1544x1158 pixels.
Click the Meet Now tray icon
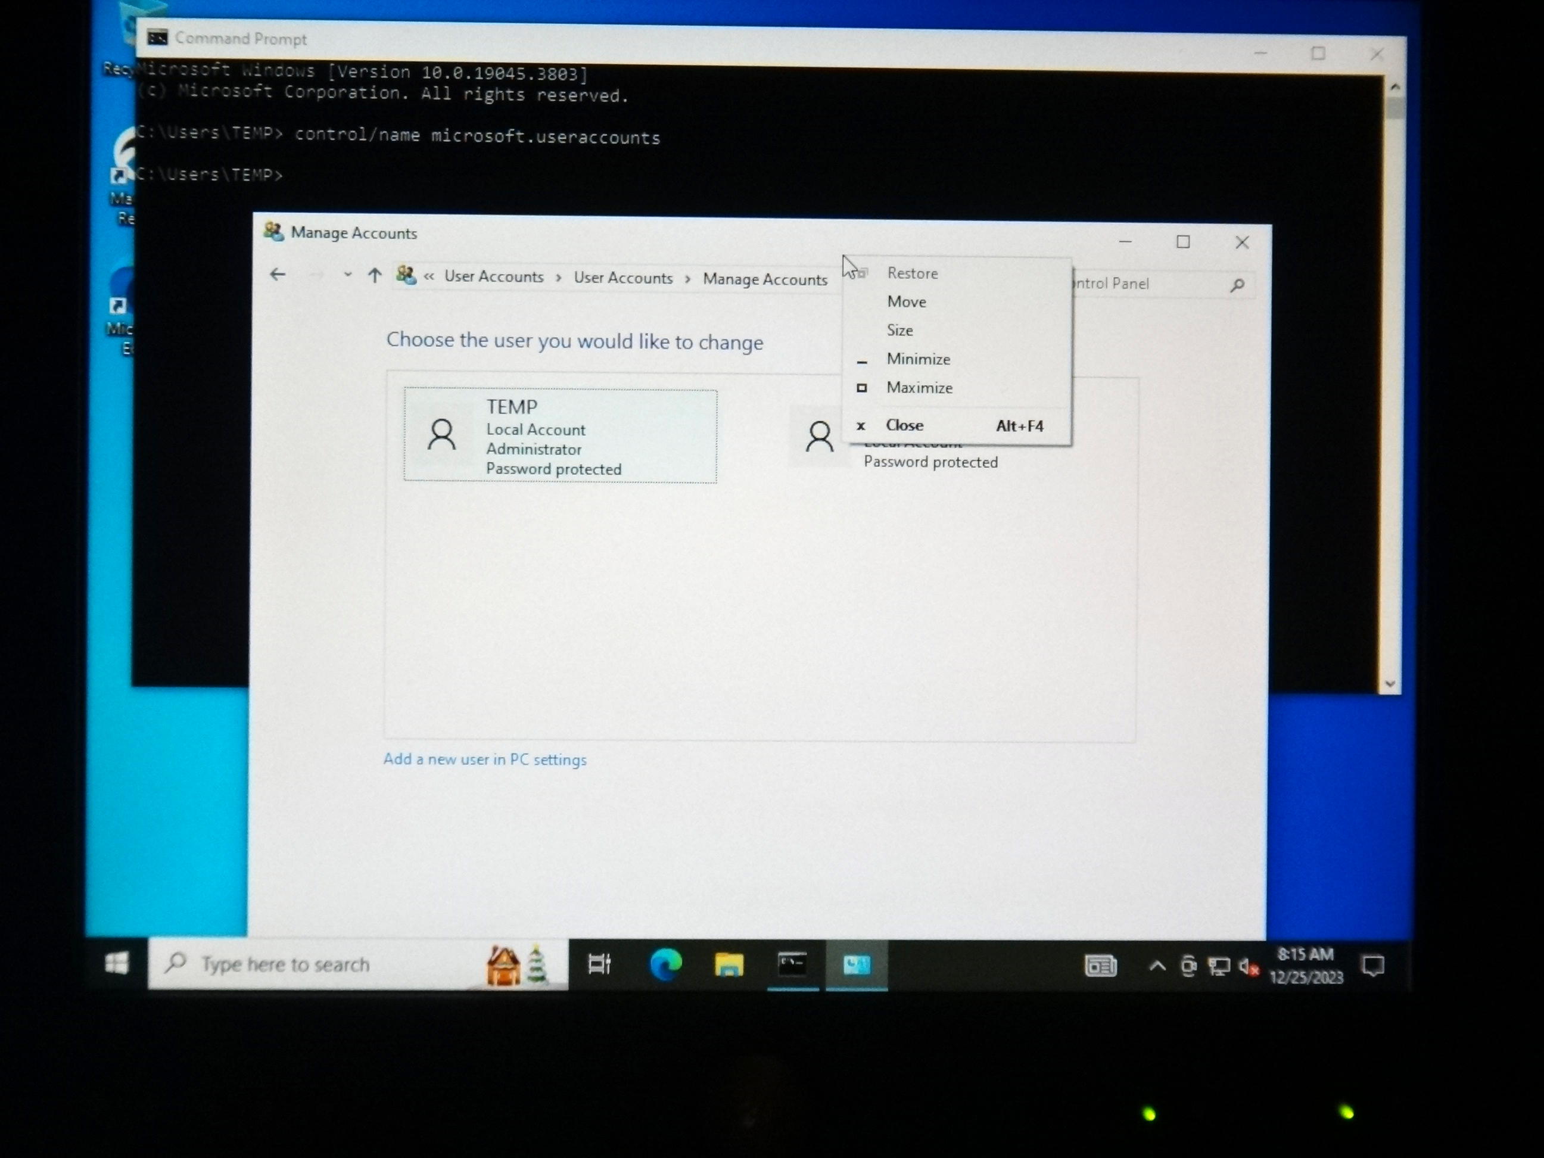click(1188, 967)
